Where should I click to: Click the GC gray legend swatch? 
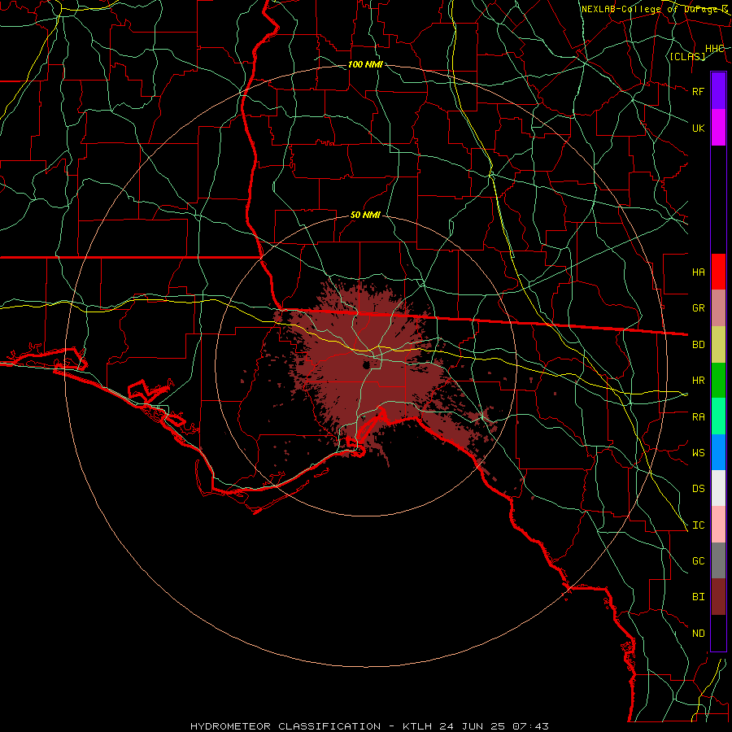click(718, 560)
